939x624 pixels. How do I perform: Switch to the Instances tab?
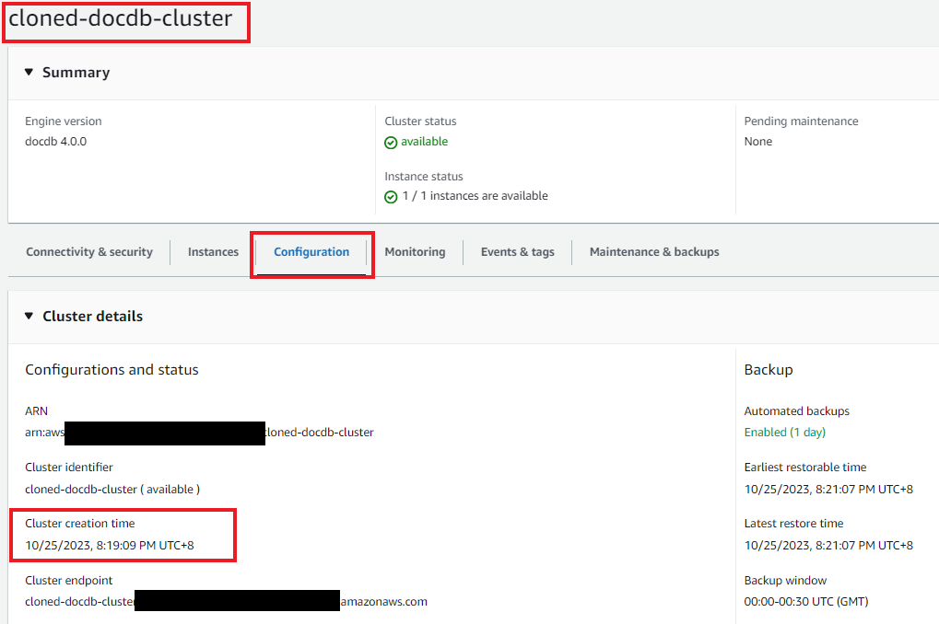pyautogui.click(x=213, y=252)
